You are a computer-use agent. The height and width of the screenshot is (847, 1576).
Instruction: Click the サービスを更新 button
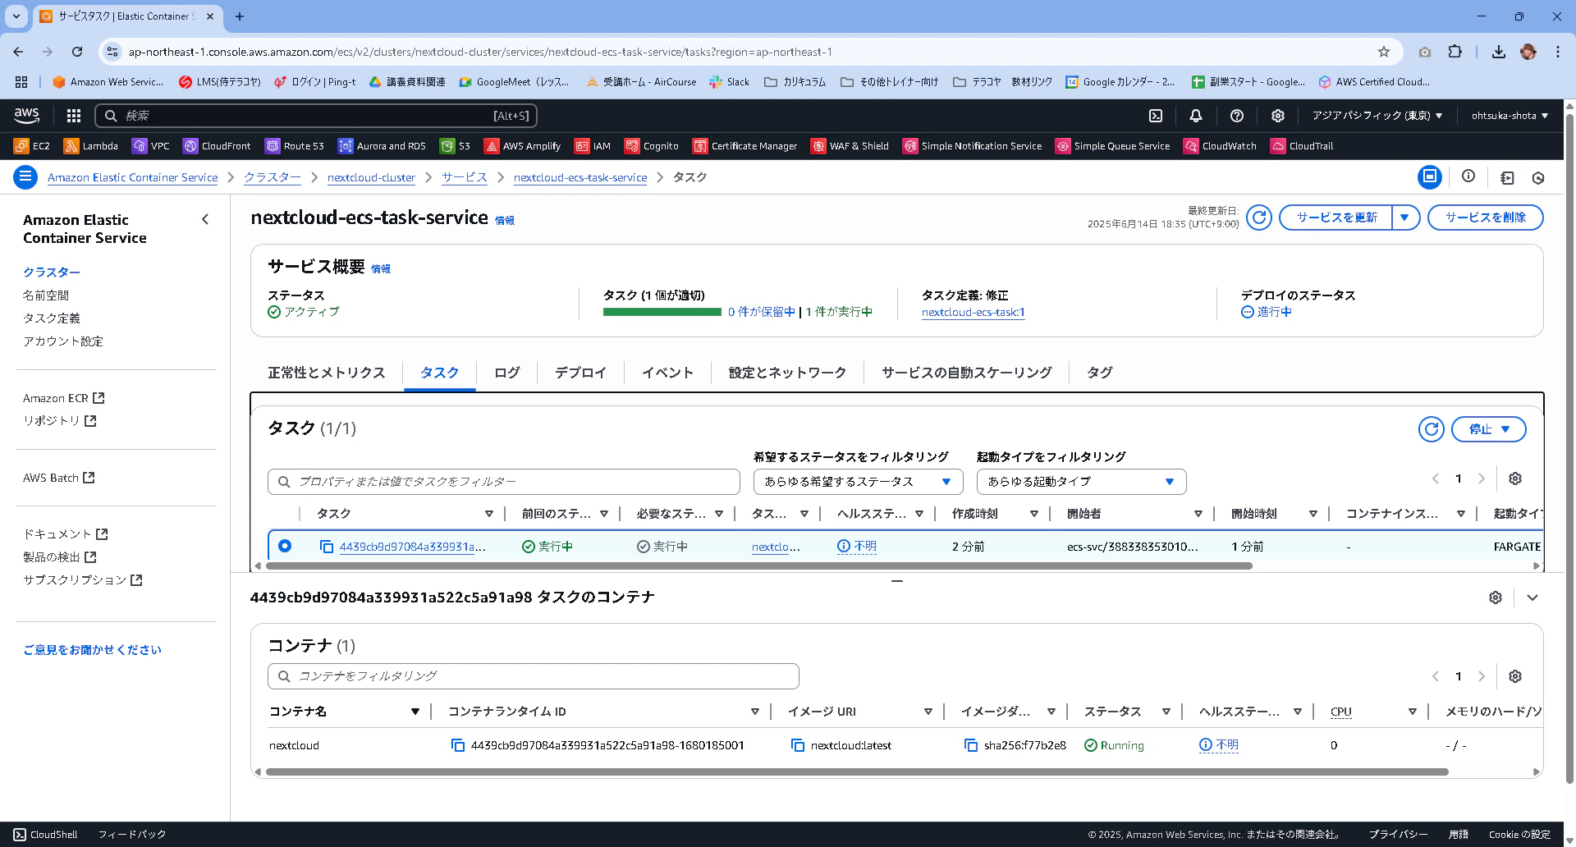pyautogui.click(x=1336, y=217)
